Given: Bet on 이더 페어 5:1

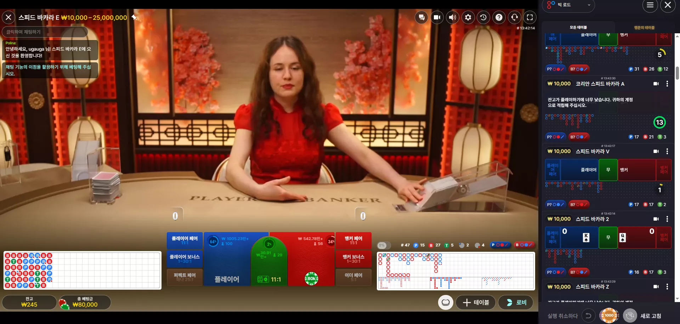Looking at the screenshot, I should click(353, 277).
